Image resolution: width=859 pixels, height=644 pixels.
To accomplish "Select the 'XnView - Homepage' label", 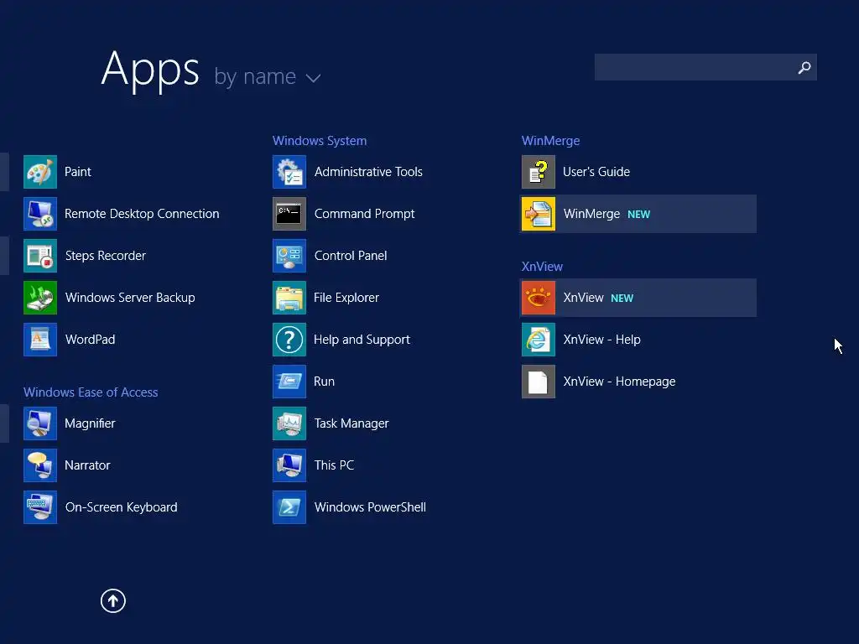I will click(x=619, y=382).
